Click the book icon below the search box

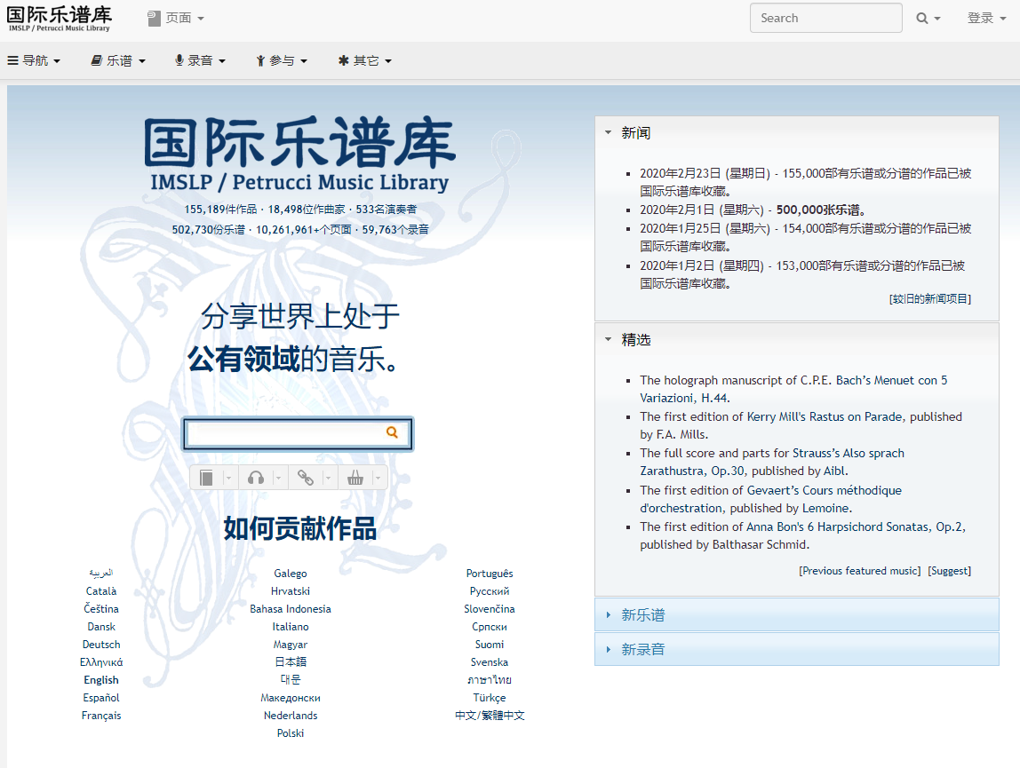(206, 478)
